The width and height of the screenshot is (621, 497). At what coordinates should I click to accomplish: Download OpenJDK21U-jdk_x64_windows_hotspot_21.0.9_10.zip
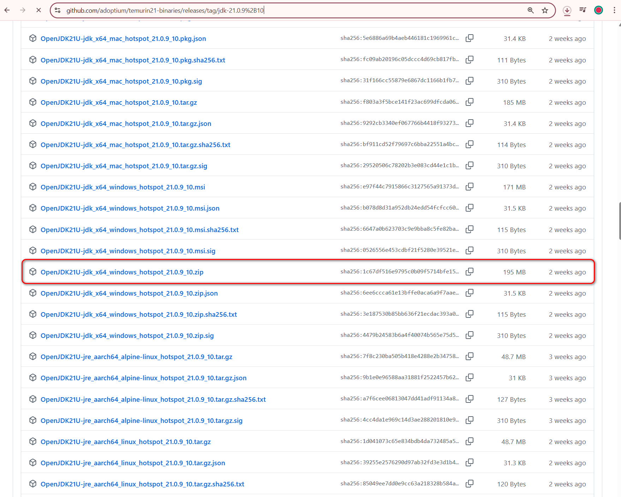coord(122,272)
